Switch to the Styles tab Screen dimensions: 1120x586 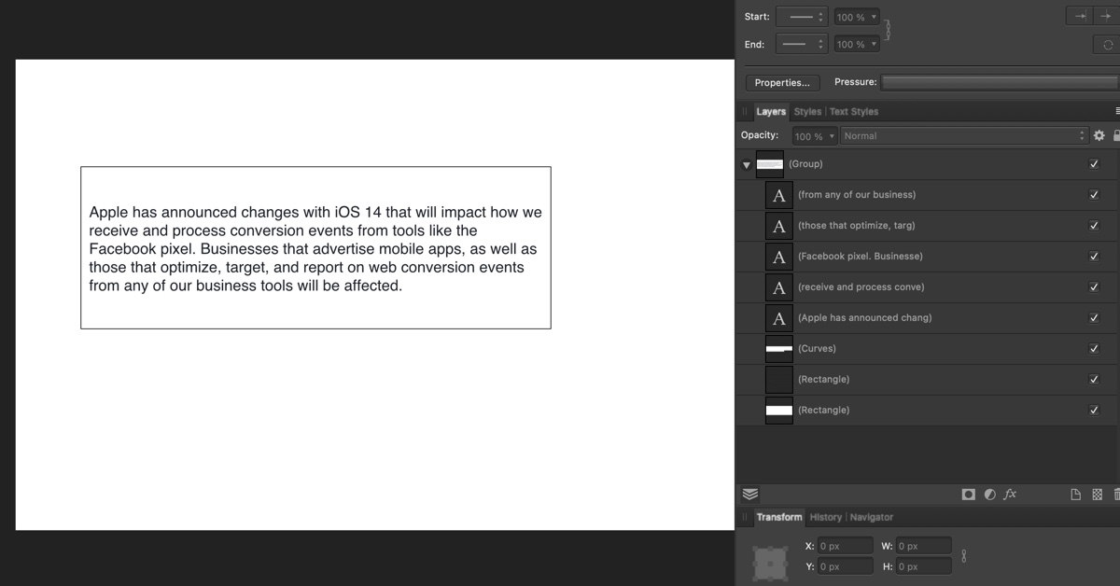[x=808, y=112]
